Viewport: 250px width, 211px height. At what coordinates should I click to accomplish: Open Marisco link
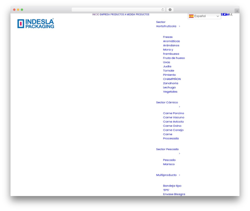coord(168,164)
